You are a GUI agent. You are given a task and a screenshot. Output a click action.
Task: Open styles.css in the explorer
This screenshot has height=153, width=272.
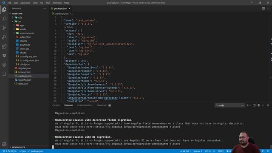(24, 49)
